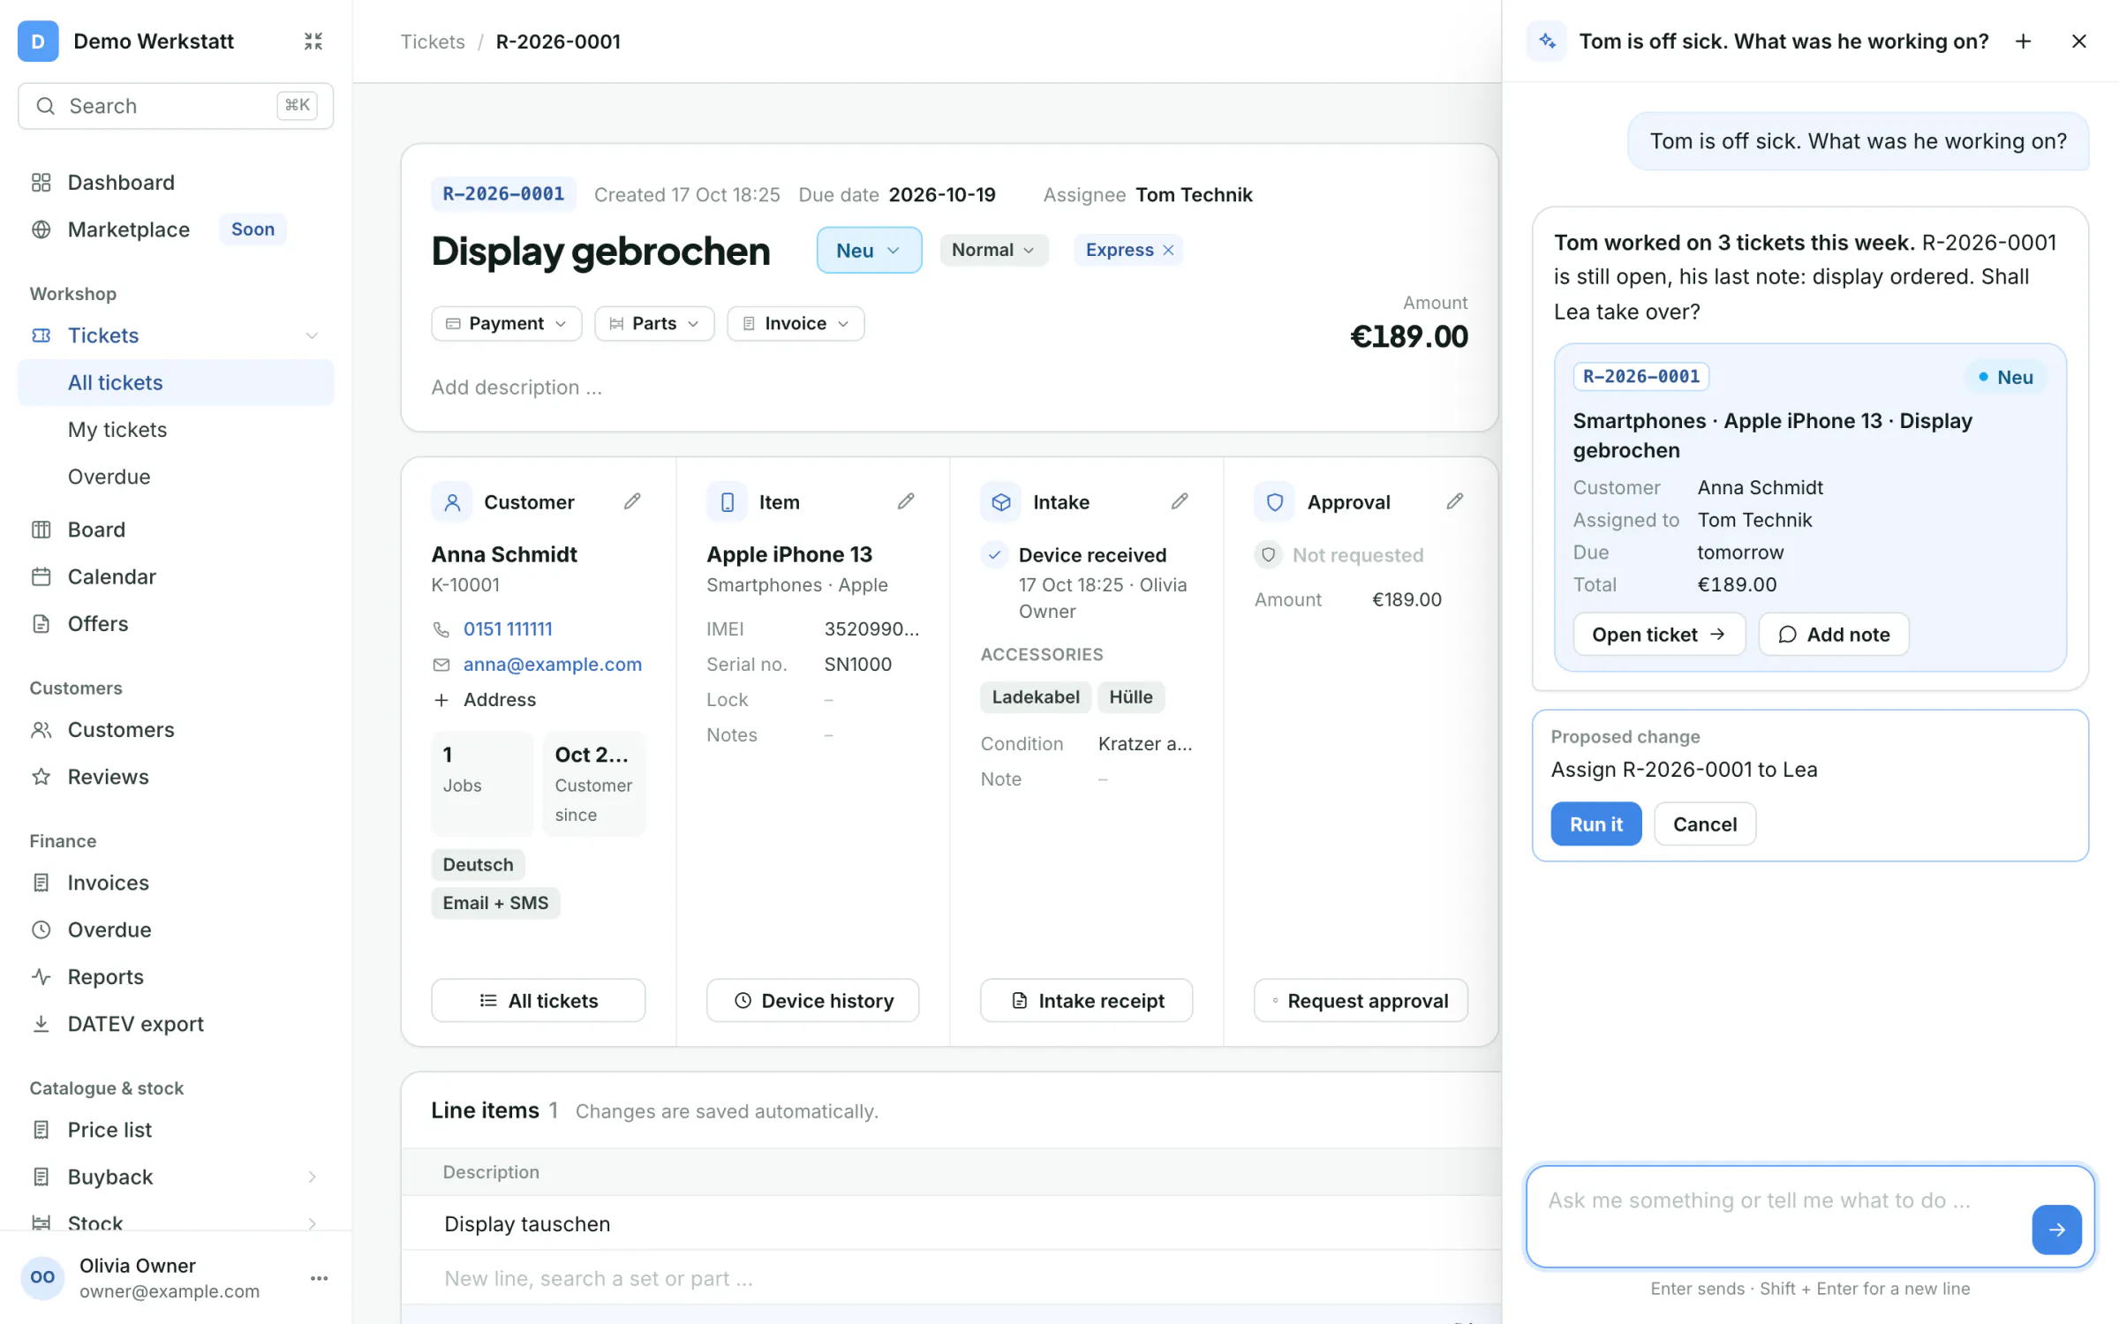Collapse the sidebar with the shrink icon

(x=313, y=41)
